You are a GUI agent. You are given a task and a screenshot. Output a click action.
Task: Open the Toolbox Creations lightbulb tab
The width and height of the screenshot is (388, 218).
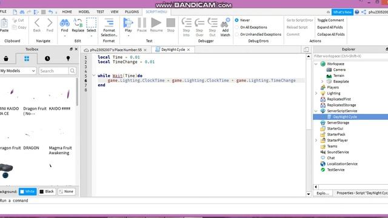click(68, 59)
